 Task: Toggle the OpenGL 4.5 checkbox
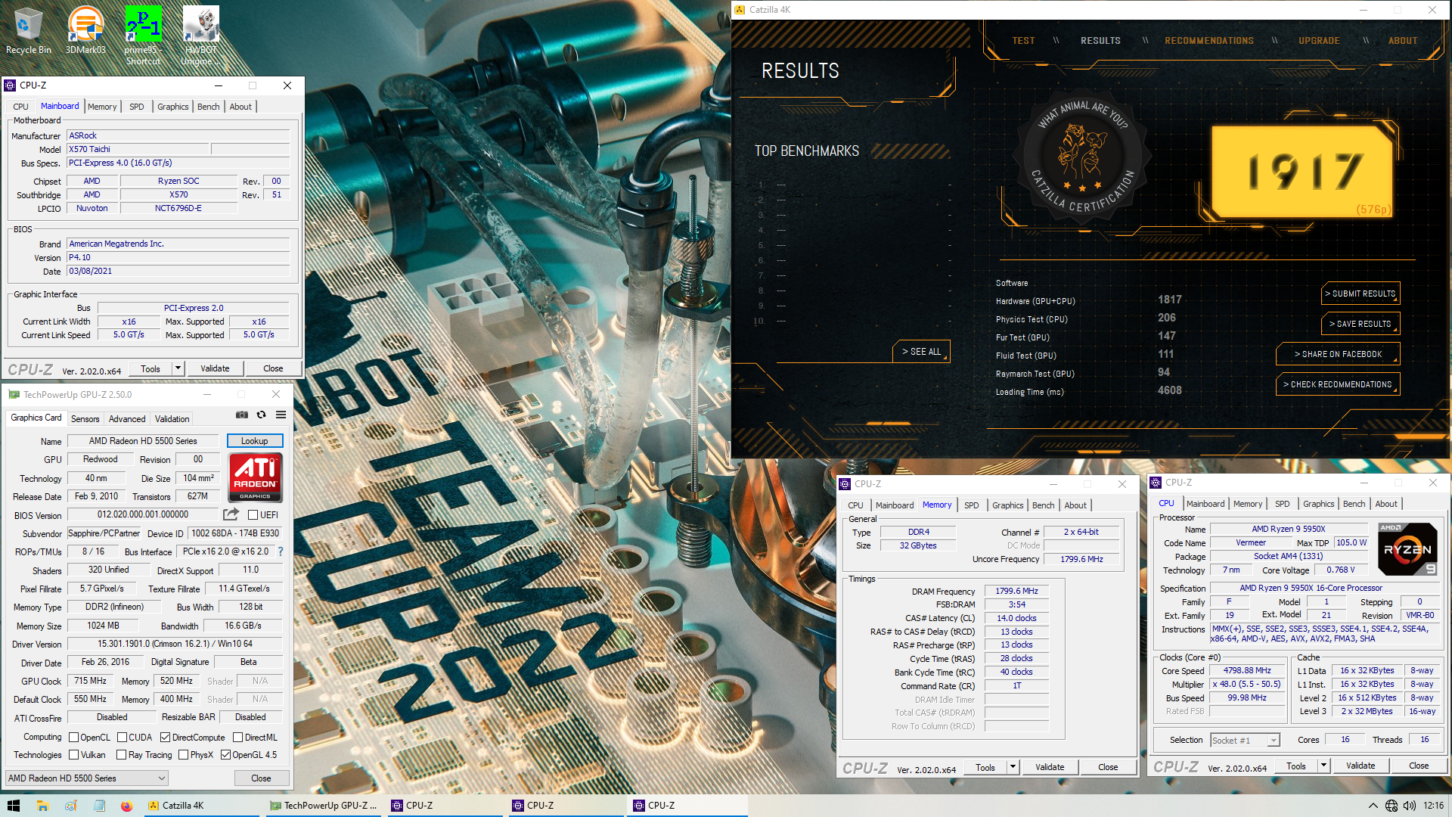pos(225,755)
